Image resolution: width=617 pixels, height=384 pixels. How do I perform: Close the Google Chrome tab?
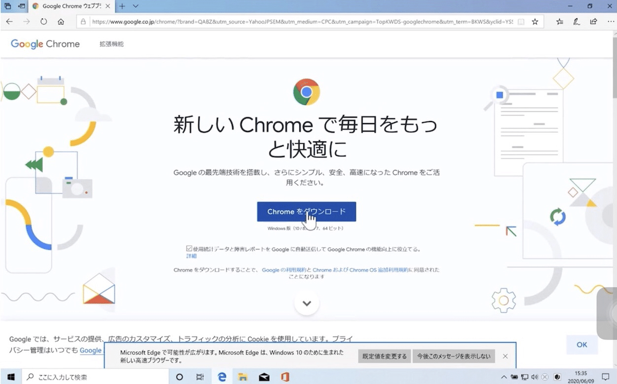[109, 6]
